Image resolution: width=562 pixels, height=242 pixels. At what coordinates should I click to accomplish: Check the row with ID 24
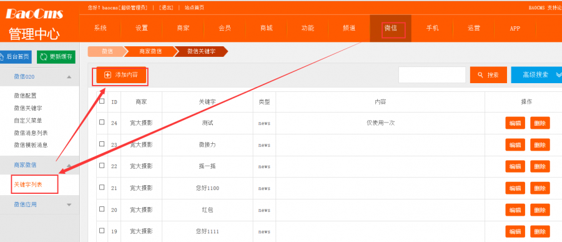pos(102,122)
